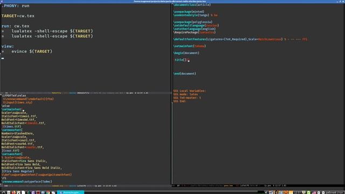Click '\ifPDFTeX\relax' line
The width and height of the screenshot is (345, 194).
[x=13, y=96]
